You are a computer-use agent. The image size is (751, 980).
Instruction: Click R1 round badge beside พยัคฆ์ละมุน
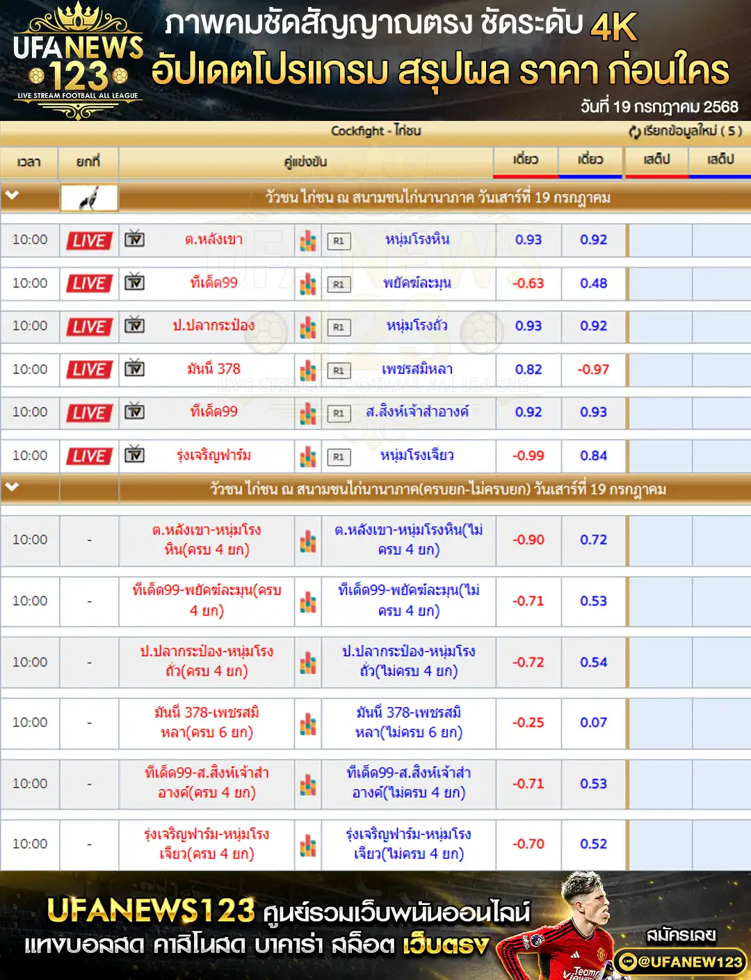pos(339,284)
